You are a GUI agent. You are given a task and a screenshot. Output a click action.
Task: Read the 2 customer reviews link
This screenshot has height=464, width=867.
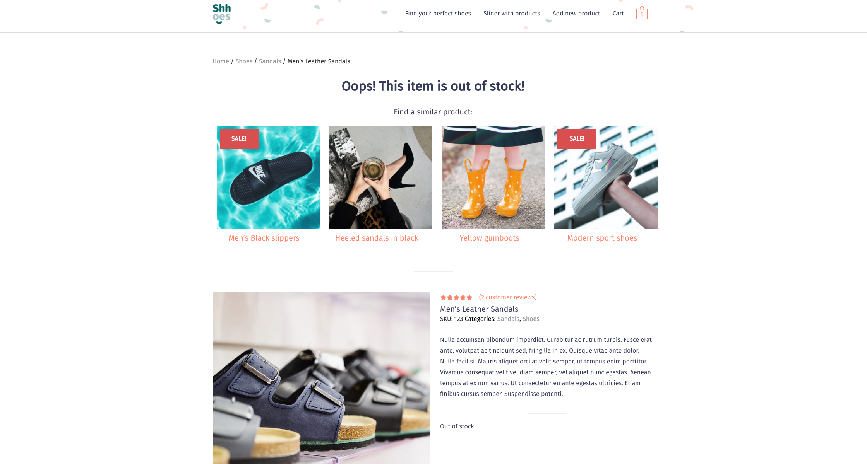click(x=507, y=297)
